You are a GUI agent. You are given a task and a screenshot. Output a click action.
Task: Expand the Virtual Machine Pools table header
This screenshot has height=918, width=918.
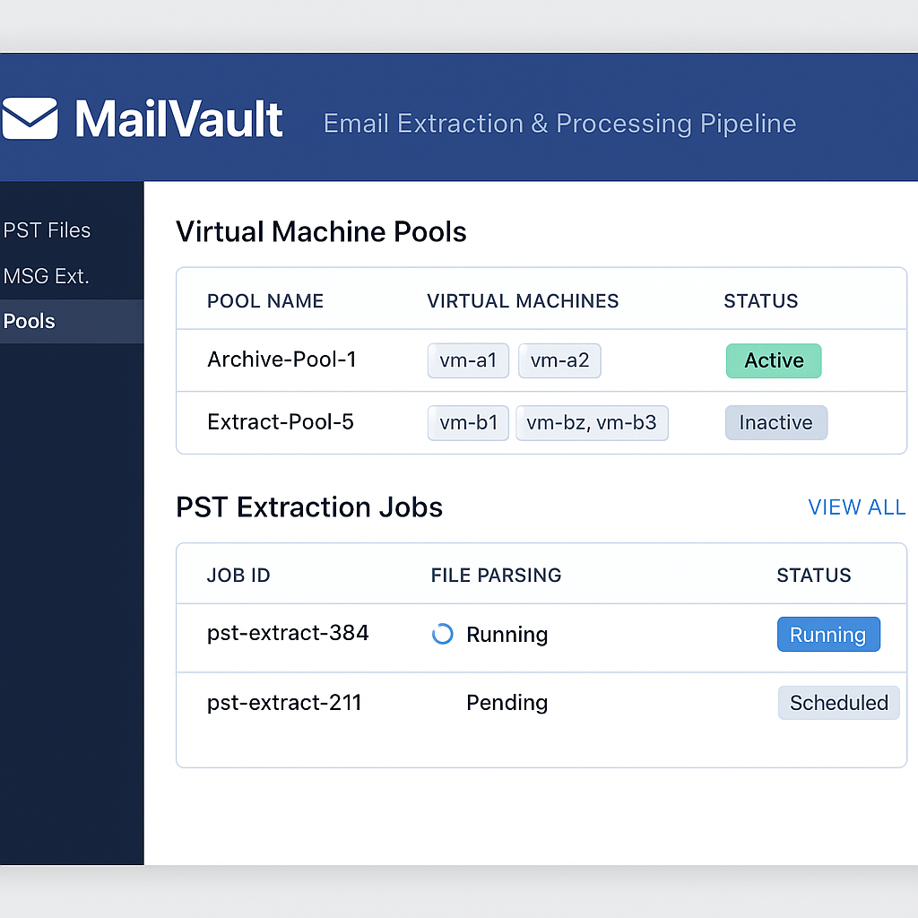[541, 301]
